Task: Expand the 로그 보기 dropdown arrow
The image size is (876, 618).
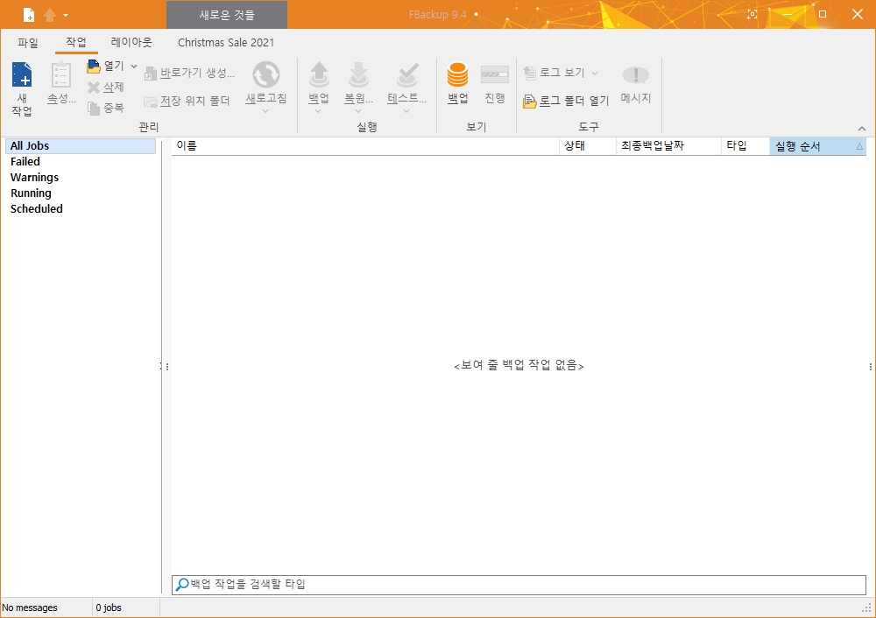Action: pyautogui.click(x=595, y=74)
